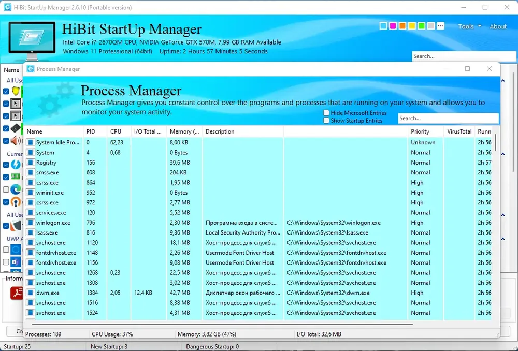Screen dimensions: 518x351
Task: Collapse the top startup group chevron
Action: pyautogui.click(x=503, y=81)
